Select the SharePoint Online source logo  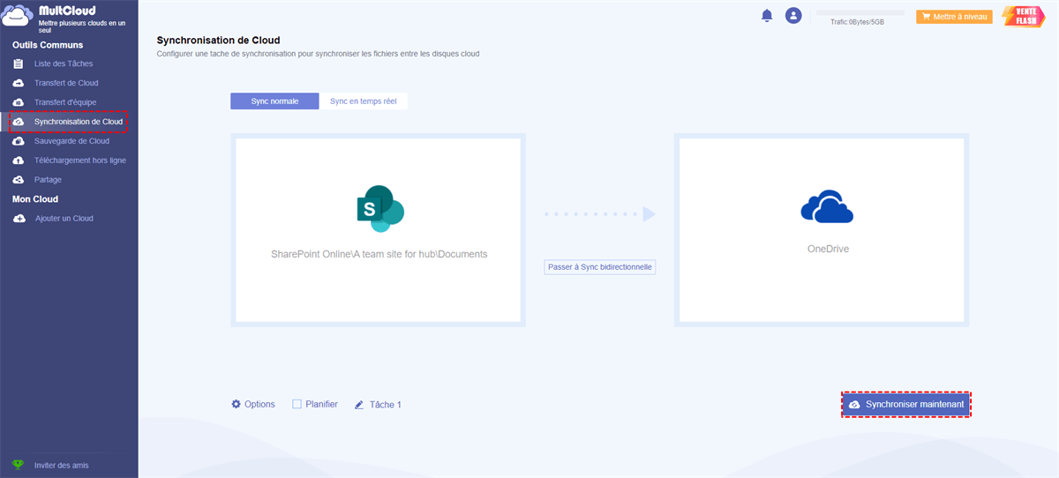click(379, 209)
